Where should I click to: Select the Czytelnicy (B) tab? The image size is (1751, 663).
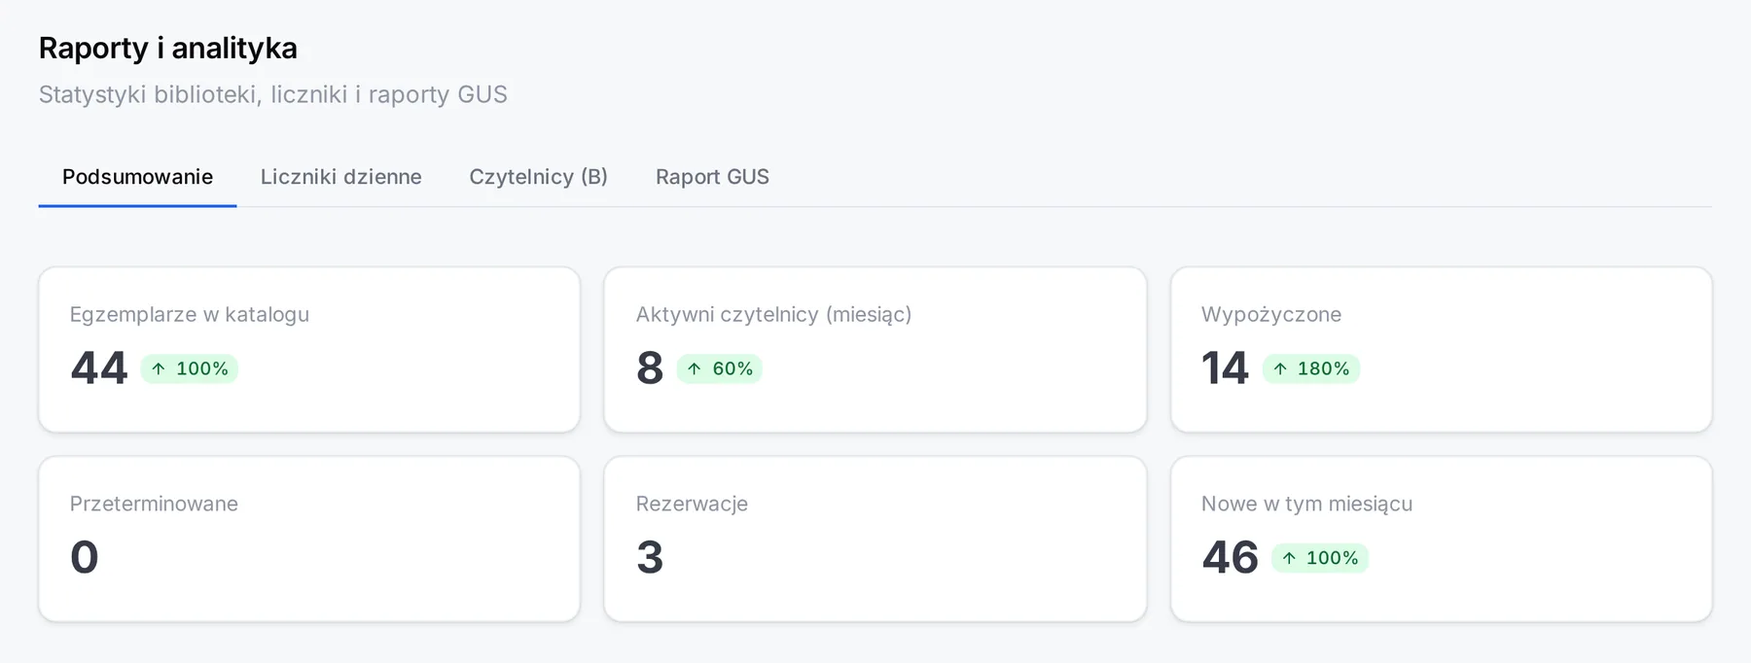coord(538,177)
